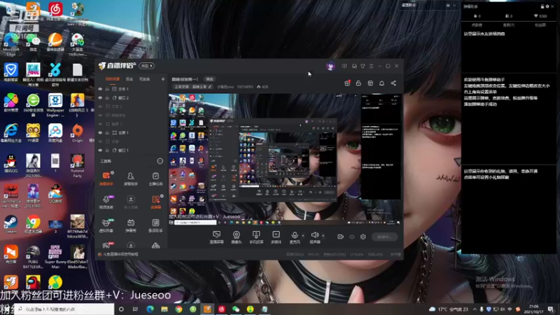
Task: Click the record video icon beside the gear
Action: [x=340, y=237]
